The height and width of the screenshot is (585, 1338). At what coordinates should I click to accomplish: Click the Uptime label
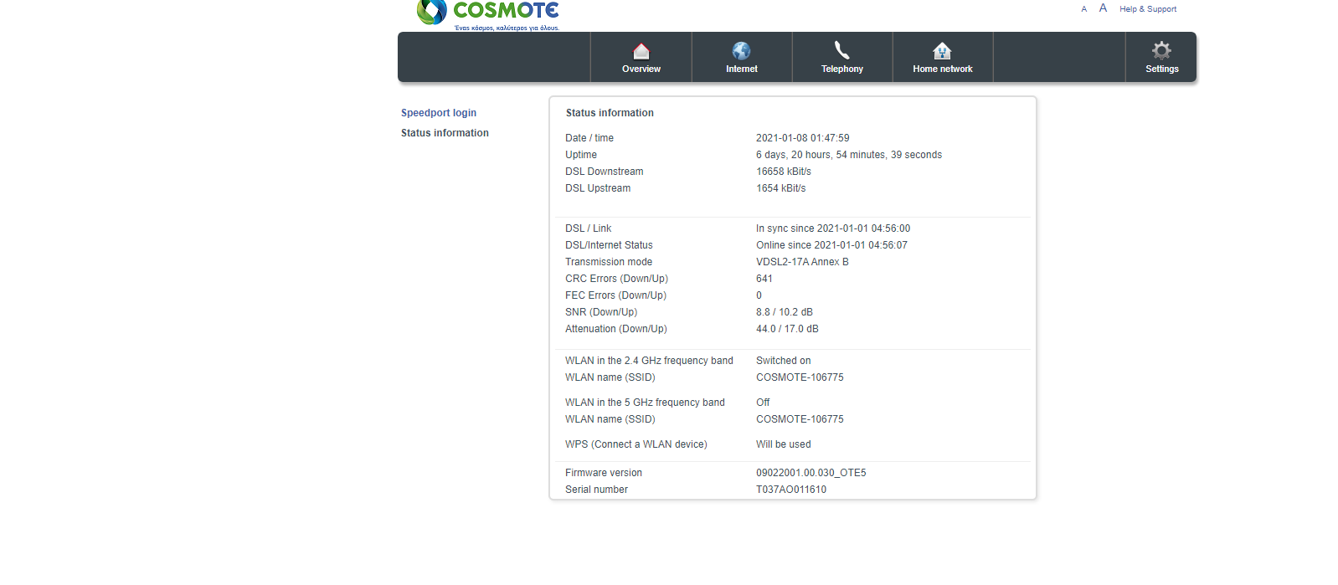[581, 155]
